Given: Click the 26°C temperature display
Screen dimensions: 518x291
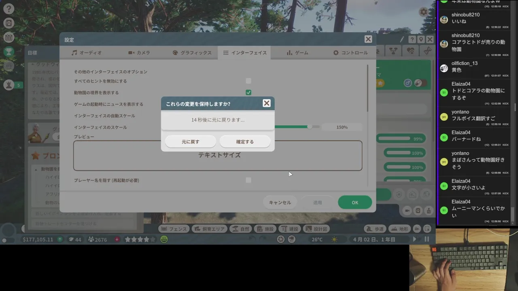Looking at the screenshot, I should click(317, 240).
